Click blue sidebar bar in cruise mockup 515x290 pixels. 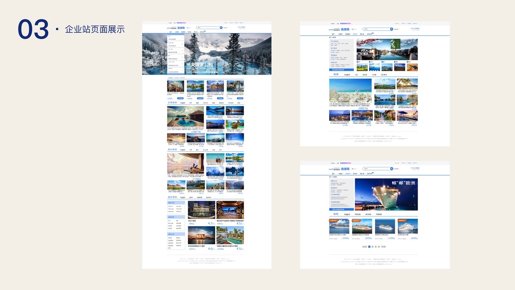342,209
